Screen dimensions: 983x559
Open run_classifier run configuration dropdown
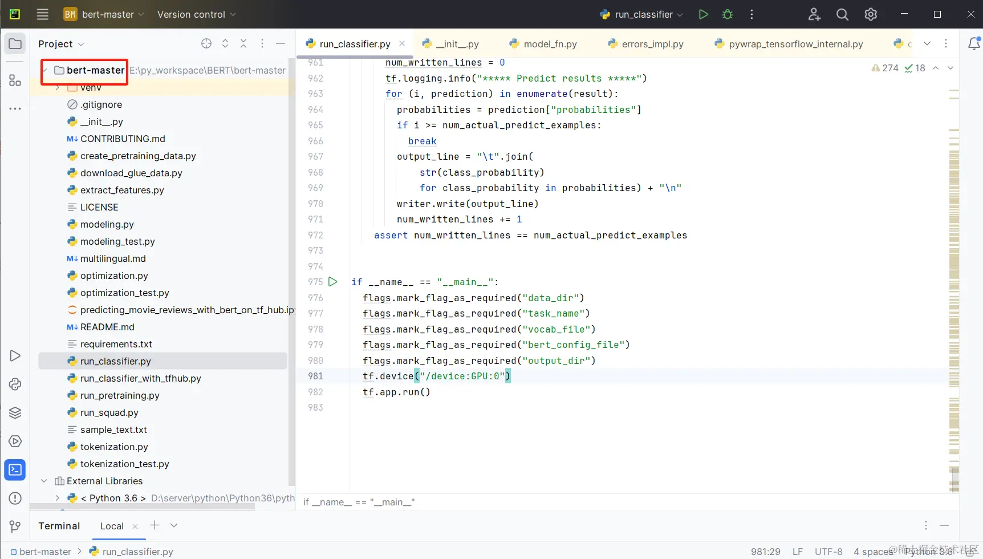click(641, 14)
